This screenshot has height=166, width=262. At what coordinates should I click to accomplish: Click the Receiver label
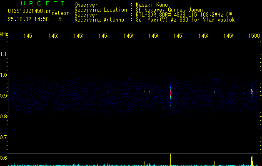(86, 15)
